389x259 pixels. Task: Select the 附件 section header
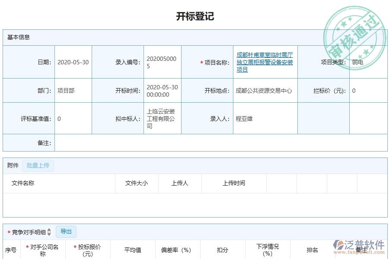pyautogui.click(x=13, y=165)
